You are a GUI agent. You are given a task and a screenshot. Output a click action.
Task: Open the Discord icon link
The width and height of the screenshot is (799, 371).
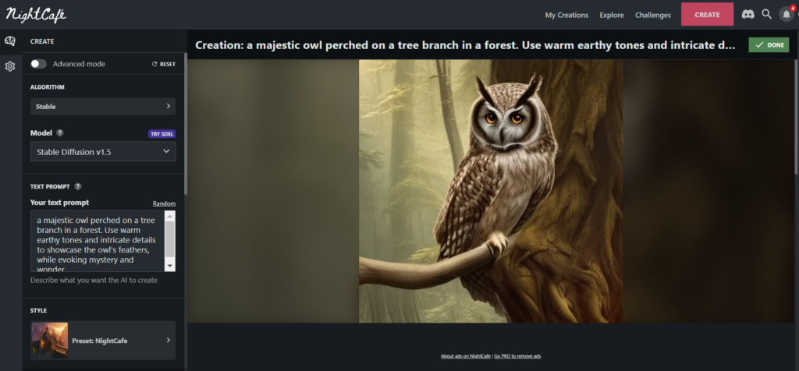[x=748, y=14]
